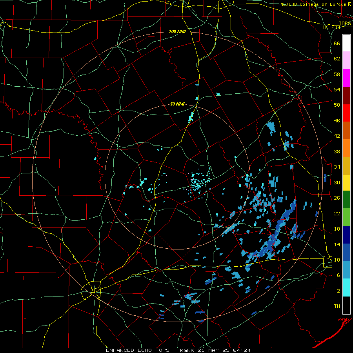Click the 46 scale value label
This screenshot has height=353, width=353.
point(337,121)
